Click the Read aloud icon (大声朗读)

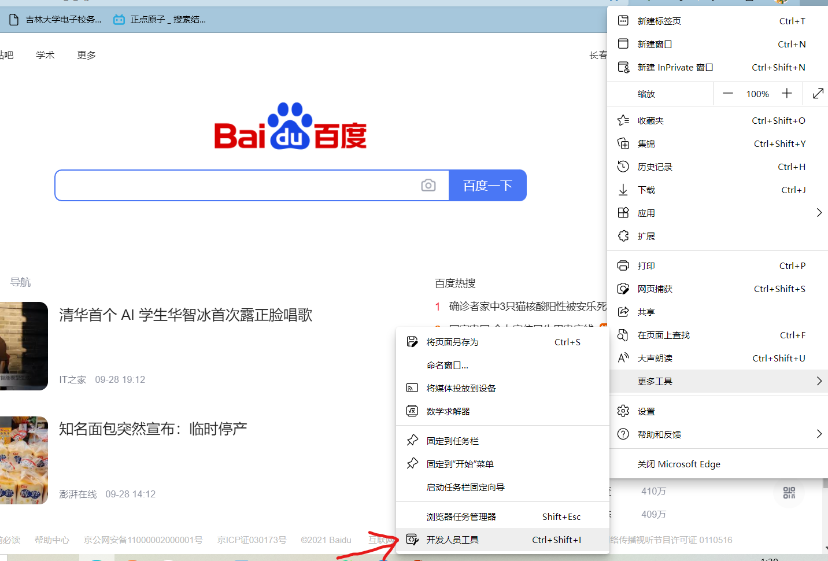click(623, 358)
